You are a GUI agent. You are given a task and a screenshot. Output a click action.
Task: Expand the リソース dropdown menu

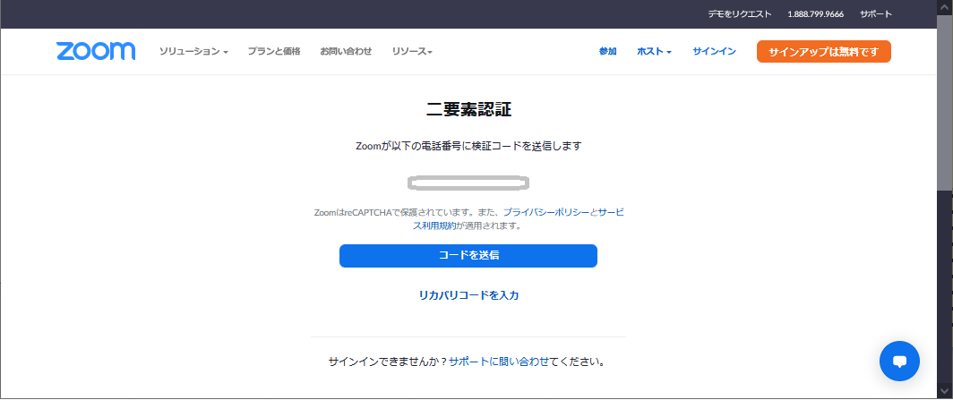[x=412, y=52]
